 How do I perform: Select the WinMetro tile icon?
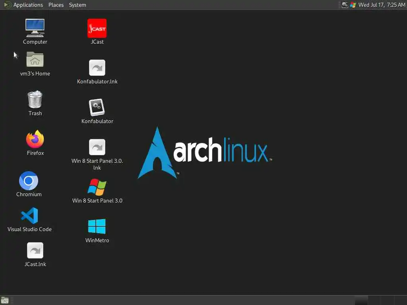(97, 226)
